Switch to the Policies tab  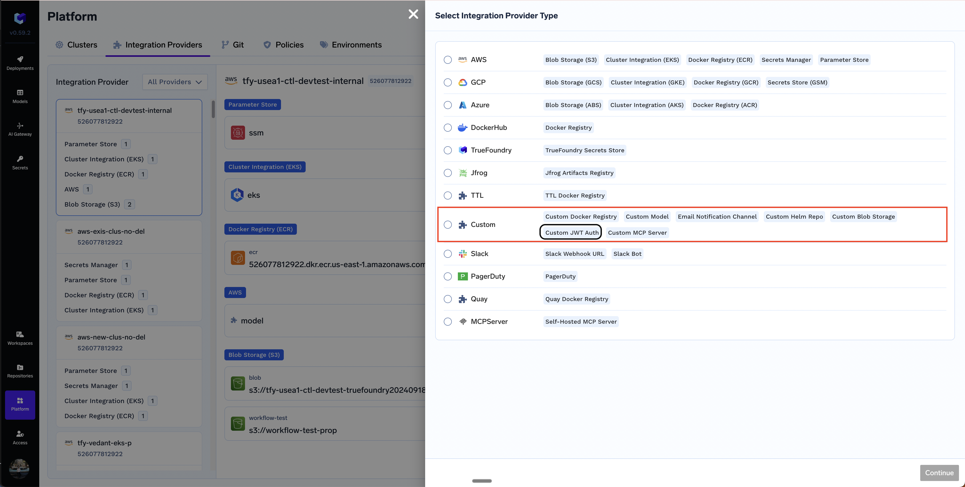[284, 45]
